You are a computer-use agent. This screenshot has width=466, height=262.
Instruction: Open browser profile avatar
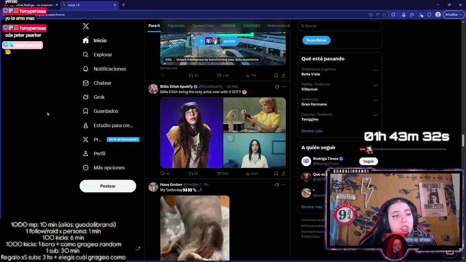[438, 15]
